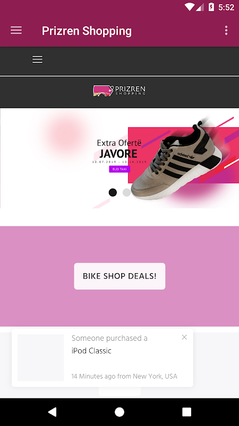Tap the Prizren Shopping title in app bar
Image resolution: width=239 pixels, height=426 pixels.
[87, 31]
